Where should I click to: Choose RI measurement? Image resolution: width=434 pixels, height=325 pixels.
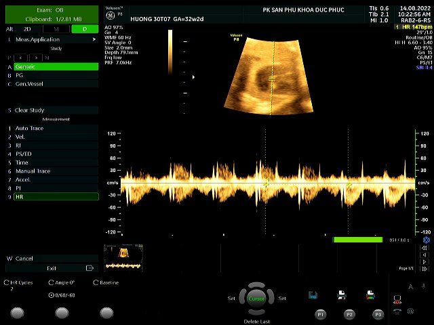56,146
